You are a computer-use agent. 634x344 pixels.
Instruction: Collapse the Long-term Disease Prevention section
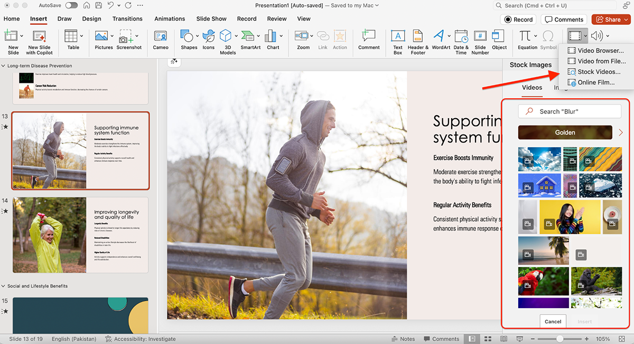4,66
